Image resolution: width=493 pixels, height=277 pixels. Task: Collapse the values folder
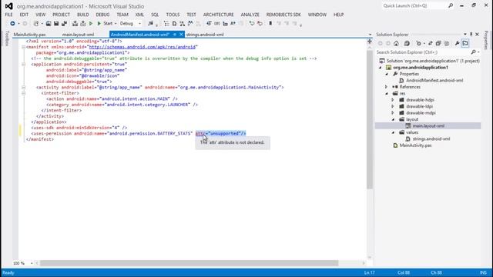point(394,132)
